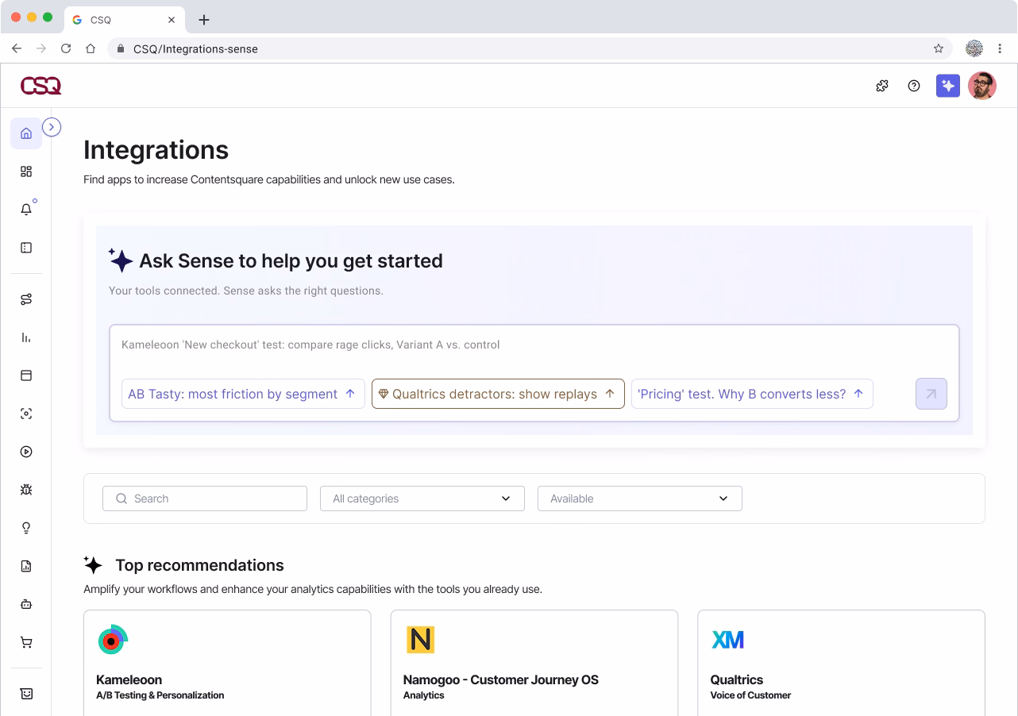The width and height of the screenshot is (1018, 716).
Task: Select the CSQ browser tab
Action: pyautogui.click(x=125, y=20)
